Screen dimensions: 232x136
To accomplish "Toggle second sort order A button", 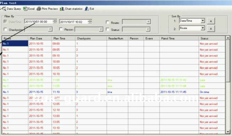I will [x=211, y=29].
